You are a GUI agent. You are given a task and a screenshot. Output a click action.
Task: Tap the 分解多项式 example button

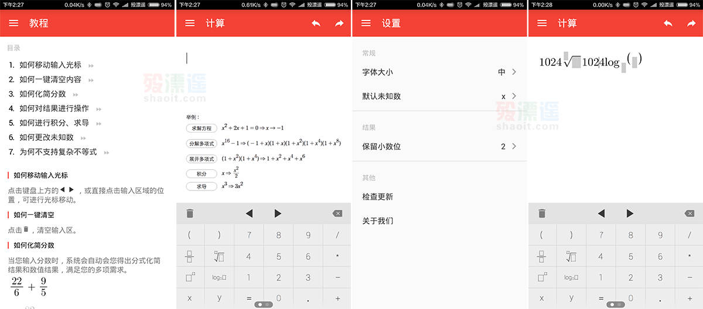coord(201,143)
